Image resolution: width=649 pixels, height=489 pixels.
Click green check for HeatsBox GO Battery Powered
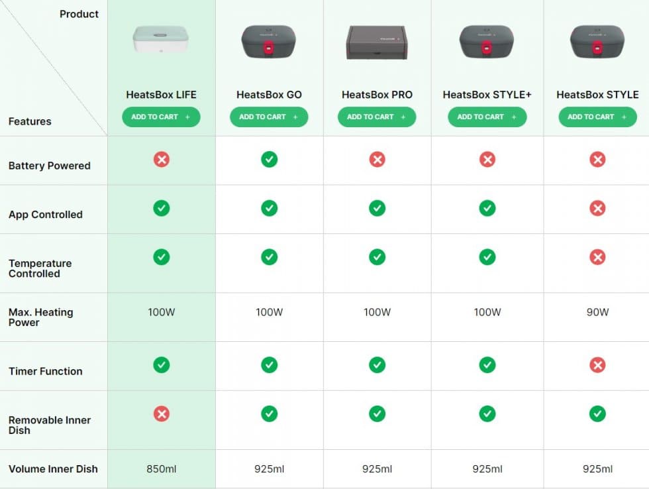tap(269, 159)
